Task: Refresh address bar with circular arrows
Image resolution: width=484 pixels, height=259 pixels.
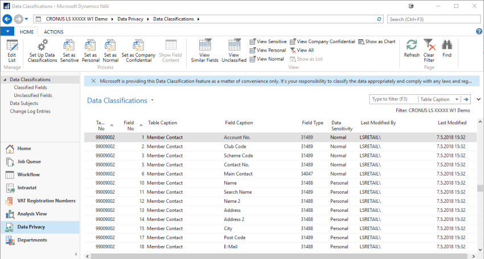Action: click(x=379, y=19)
